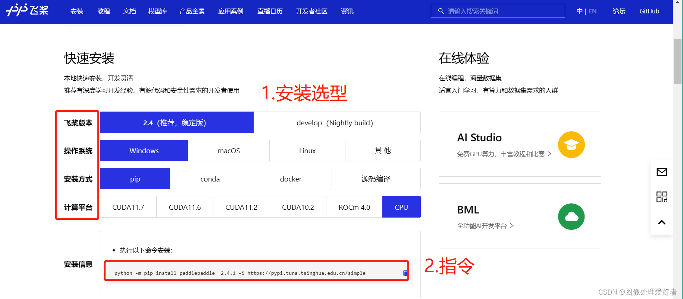Screen dimensions: 683x299
Task: Choose macOS as the operating system
Action: [229, 151]
